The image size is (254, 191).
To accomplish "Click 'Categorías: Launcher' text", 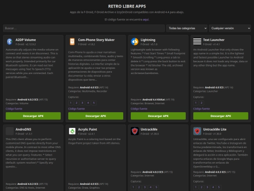I will pos(206,91).
